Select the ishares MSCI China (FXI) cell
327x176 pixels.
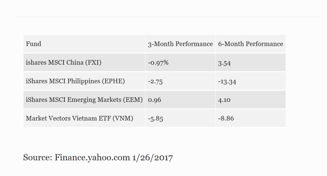[64, 63]
